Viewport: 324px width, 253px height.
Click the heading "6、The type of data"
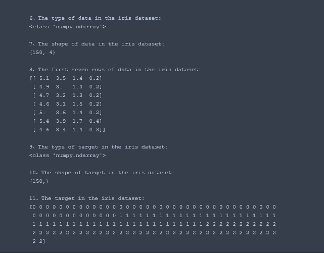click(95, 18)
